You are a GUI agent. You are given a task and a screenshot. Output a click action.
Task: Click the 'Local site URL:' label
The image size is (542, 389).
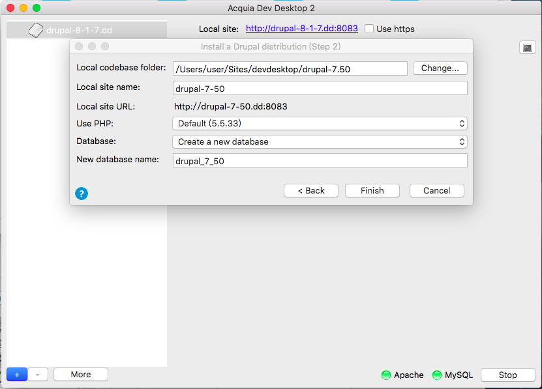coord(106,106)
